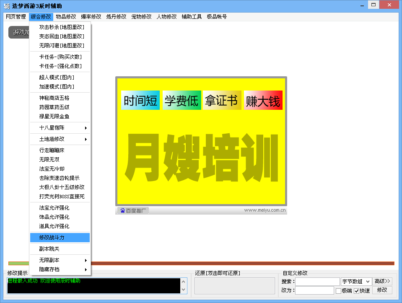Click the app icon in the title bar
This screenshot has height=303, width=402.
[7, 5]
